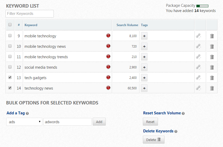Sort table by Keyword column header
The height and width of the screenshot is (147, 223).
pyautogui.click(x=31, y=25)
